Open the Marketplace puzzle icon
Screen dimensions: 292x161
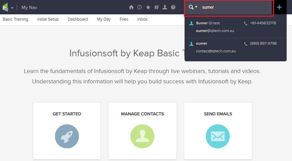tap(157, 7)
